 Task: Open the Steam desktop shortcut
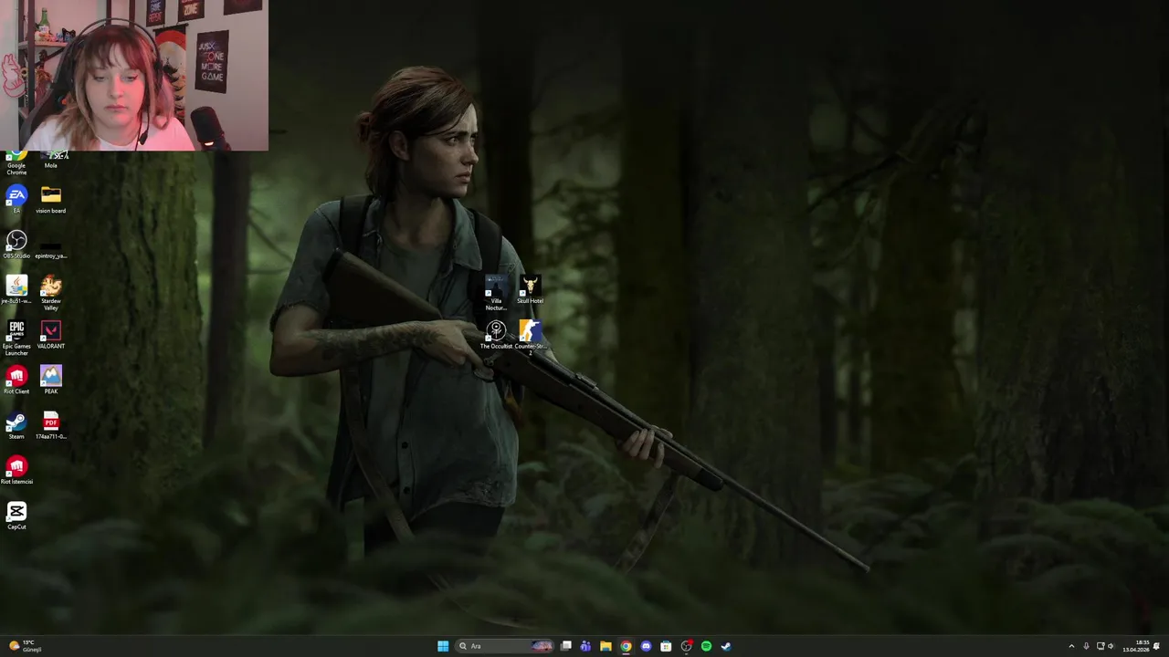tap(16, 425)
